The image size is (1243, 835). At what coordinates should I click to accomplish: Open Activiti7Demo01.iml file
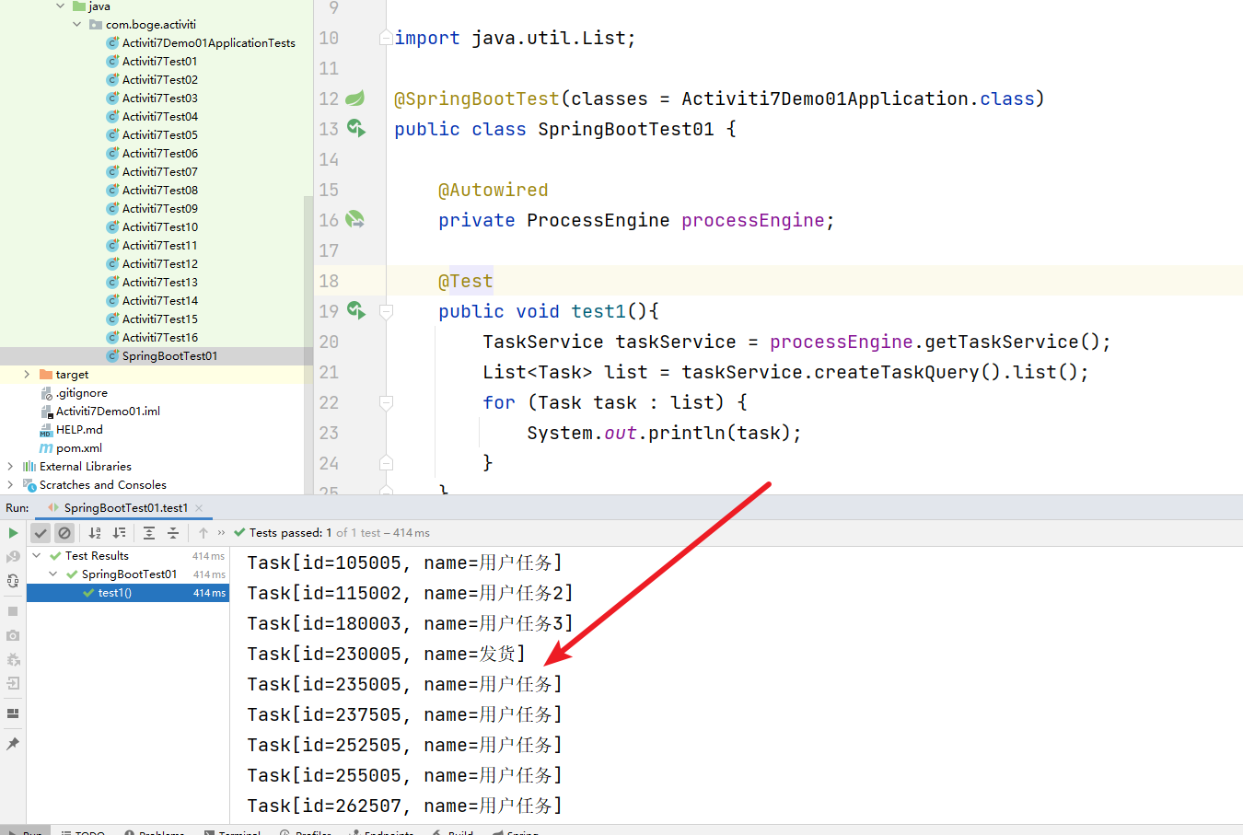108,412
